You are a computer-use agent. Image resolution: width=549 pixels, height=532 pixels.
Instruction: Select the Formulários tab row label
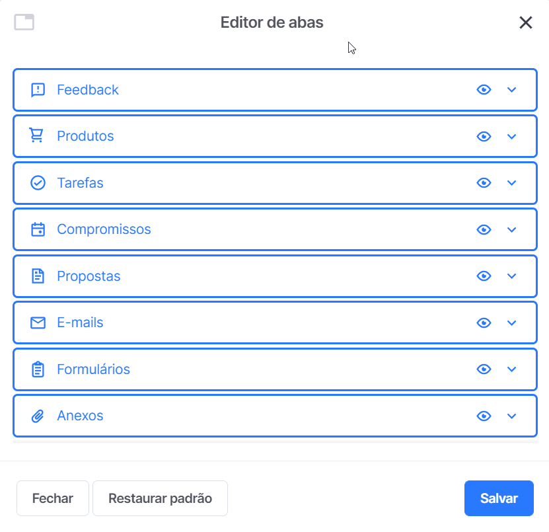point(94,369)
